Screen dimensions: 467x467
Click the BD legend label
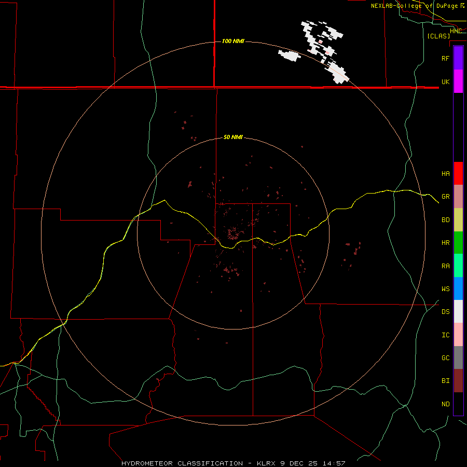coord(445,220)
